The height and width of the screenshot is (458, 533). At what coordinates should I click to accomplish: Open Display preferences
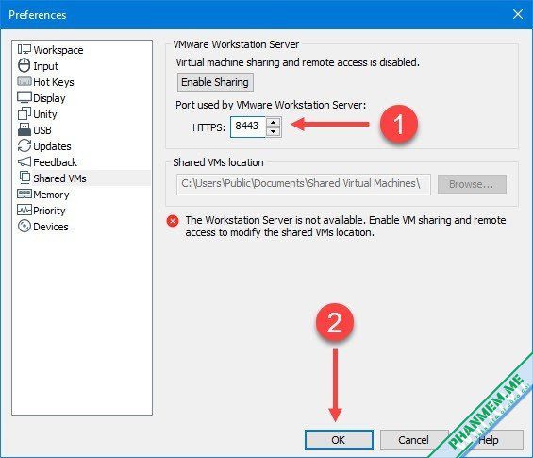click(49, 98)
